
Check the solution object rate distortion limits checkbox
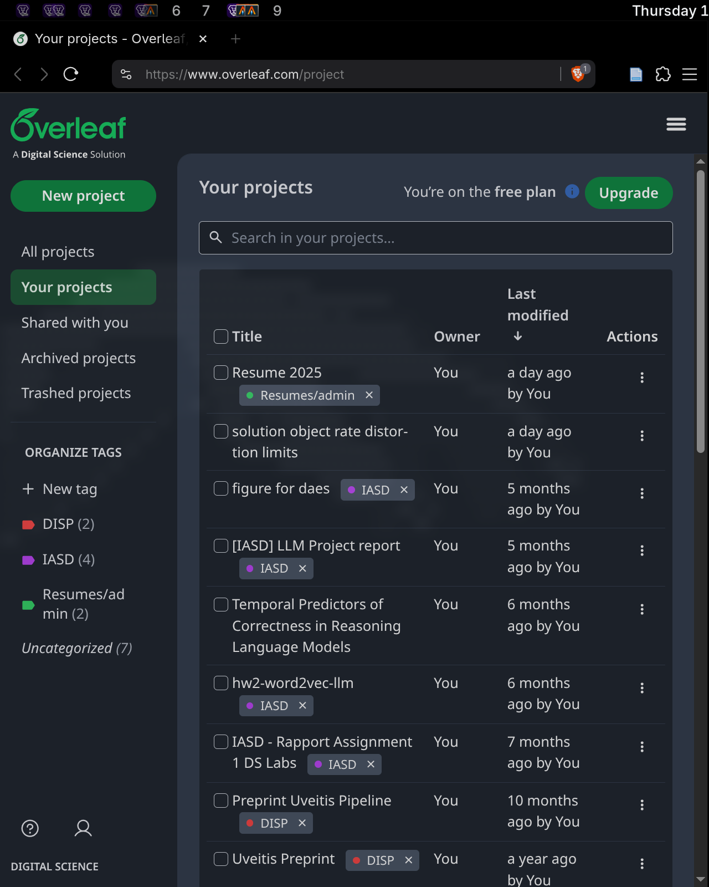pos(221,431)
